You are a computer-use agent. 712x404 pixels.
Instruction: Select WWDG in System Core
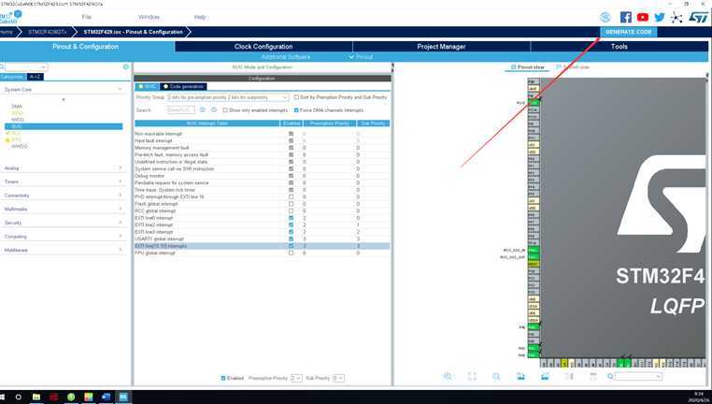coord(20,146)
